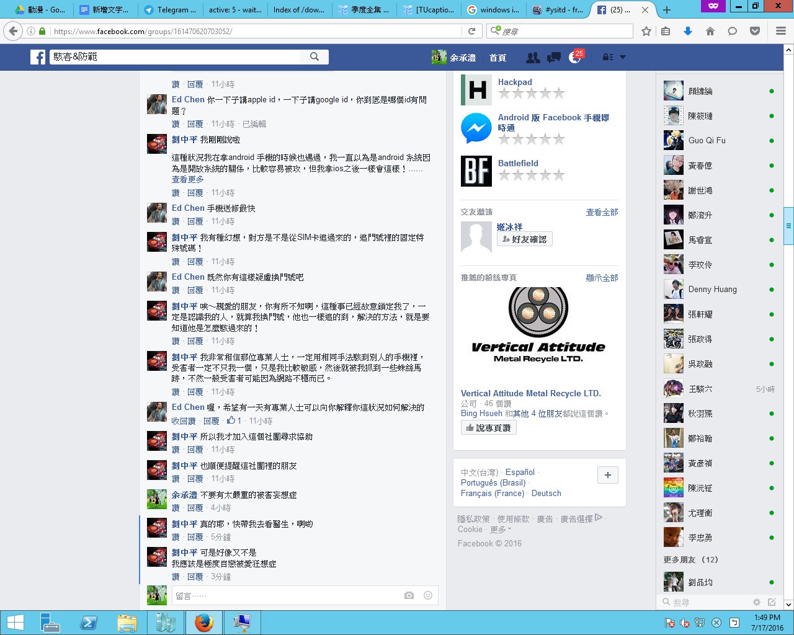Open new message compose icon in chat sidebar
Image resolution: width=794 pixels, height=635 pixels.
tap(772, 602)
